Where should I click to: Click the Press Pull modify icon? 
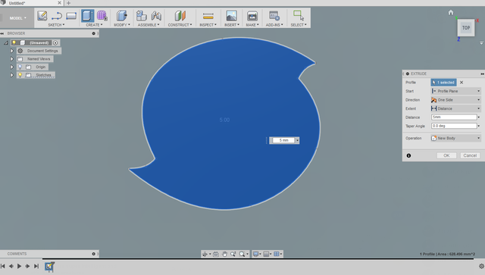[x=121, y=15]
